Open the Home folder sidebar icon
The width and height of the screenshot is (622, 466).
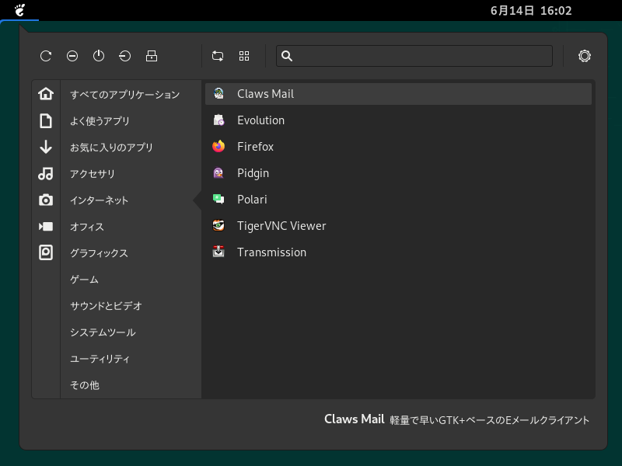(46, 94)
